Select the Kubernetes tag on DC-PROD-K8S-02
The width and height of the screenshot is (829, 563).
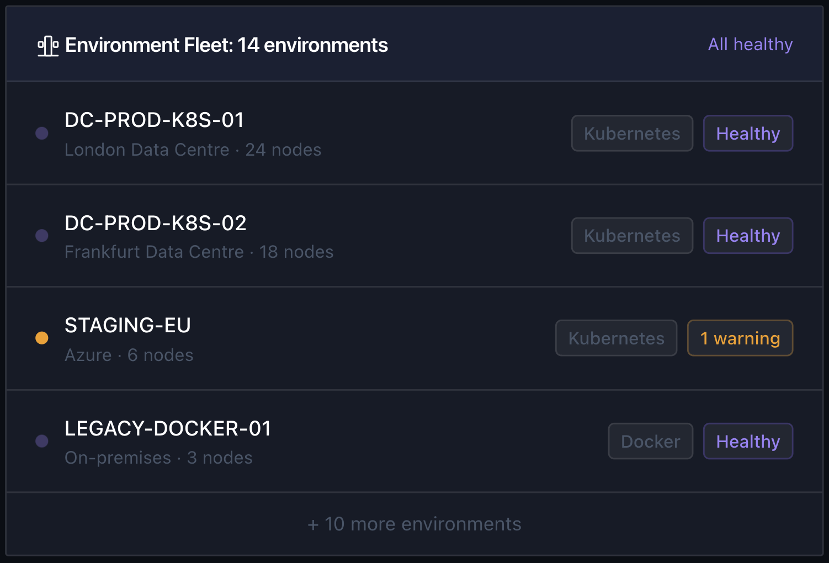tap(632, 236)
